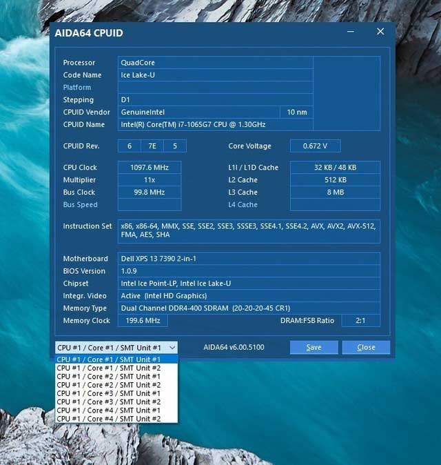Click the Ice Lake-U code name value
Viewport: 441px width, 465px height.
(x=215, y=75)
